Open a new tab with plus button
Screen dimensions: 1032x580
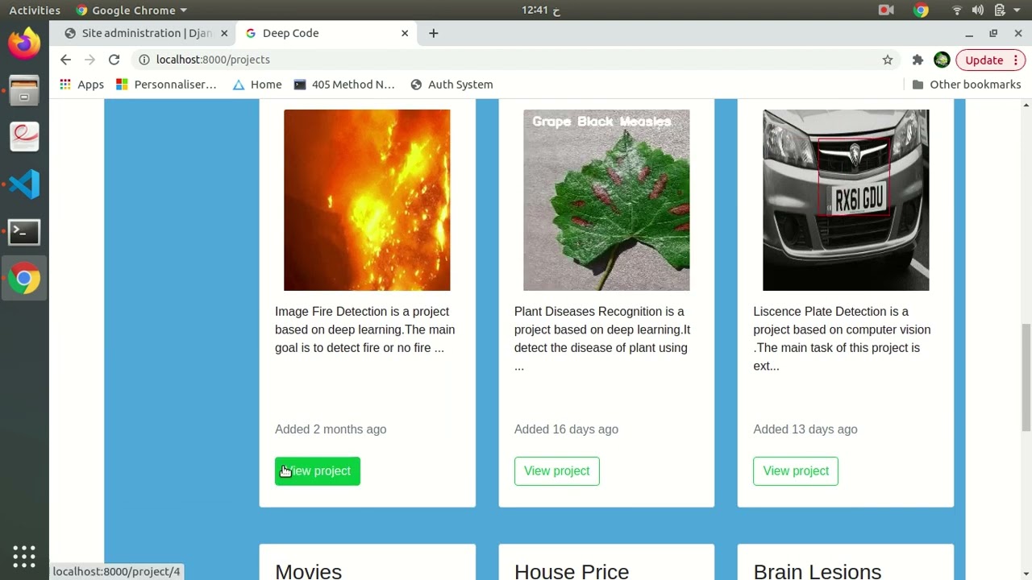[x=434, y=33]
